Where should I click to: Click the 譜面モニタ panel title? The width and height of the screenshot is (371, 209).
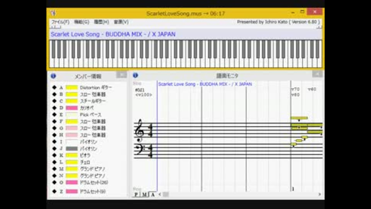pos(227,75)
